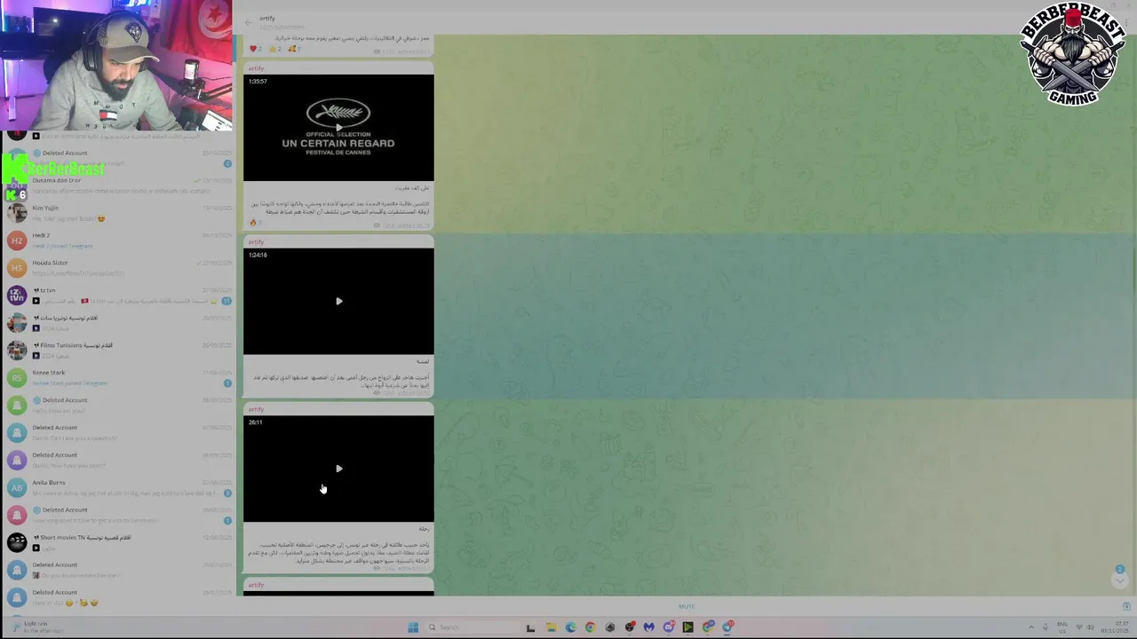Open the ENG language switcher in tray

point(1062,627)
